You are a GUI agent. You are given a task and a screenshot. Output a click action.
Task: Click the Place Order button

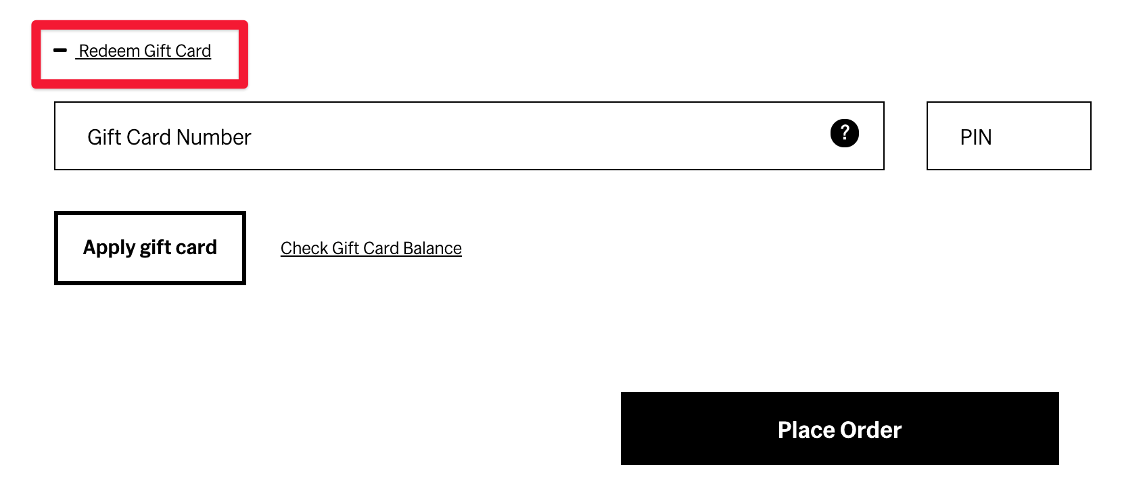pos(840,428)
